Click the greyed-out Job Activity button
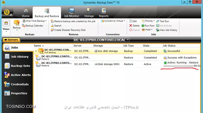This screenshot has height=113, width=203. [x=164, y=26]
